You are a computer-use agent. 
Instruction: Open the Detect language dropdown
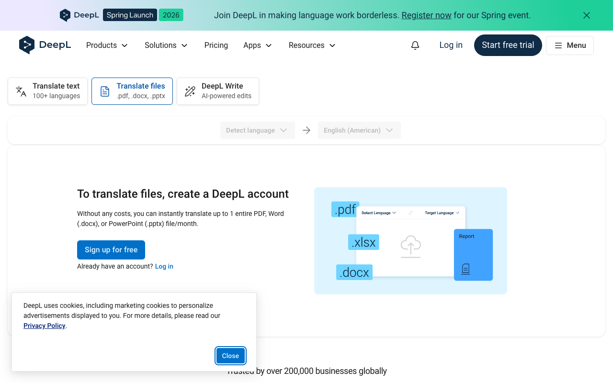pyautogui.click(x=257, y=130)
